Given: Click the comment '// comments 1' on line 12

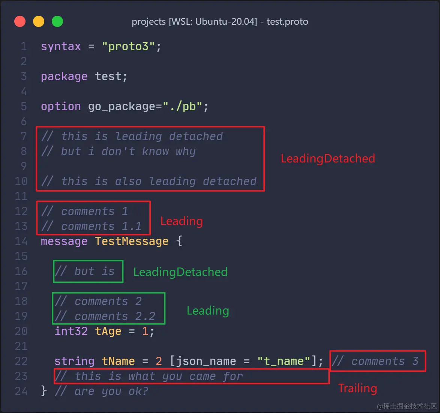Looking at the screenshot, I should [x=84, y=211].
